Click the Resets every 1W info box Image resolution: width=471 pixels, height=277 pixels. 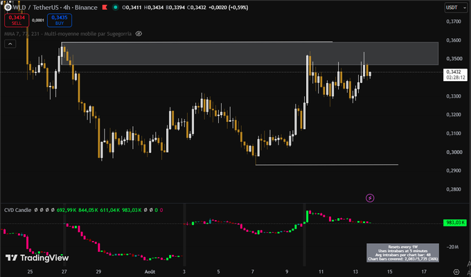tap(403, 253)
